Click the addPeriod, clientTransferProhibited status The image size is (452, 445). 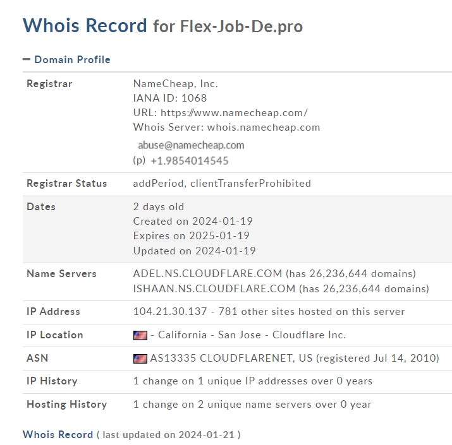(222, 183)
